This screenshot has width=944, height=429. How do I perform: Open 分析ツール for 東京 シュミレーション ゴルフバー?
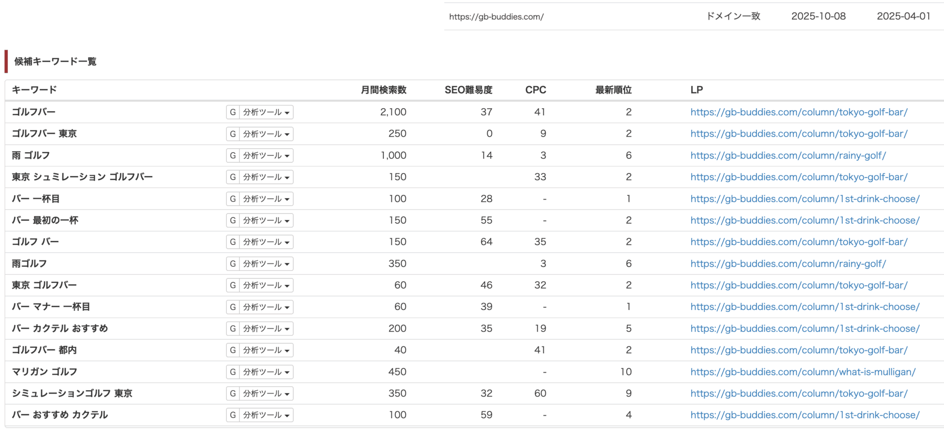point(266,177)
